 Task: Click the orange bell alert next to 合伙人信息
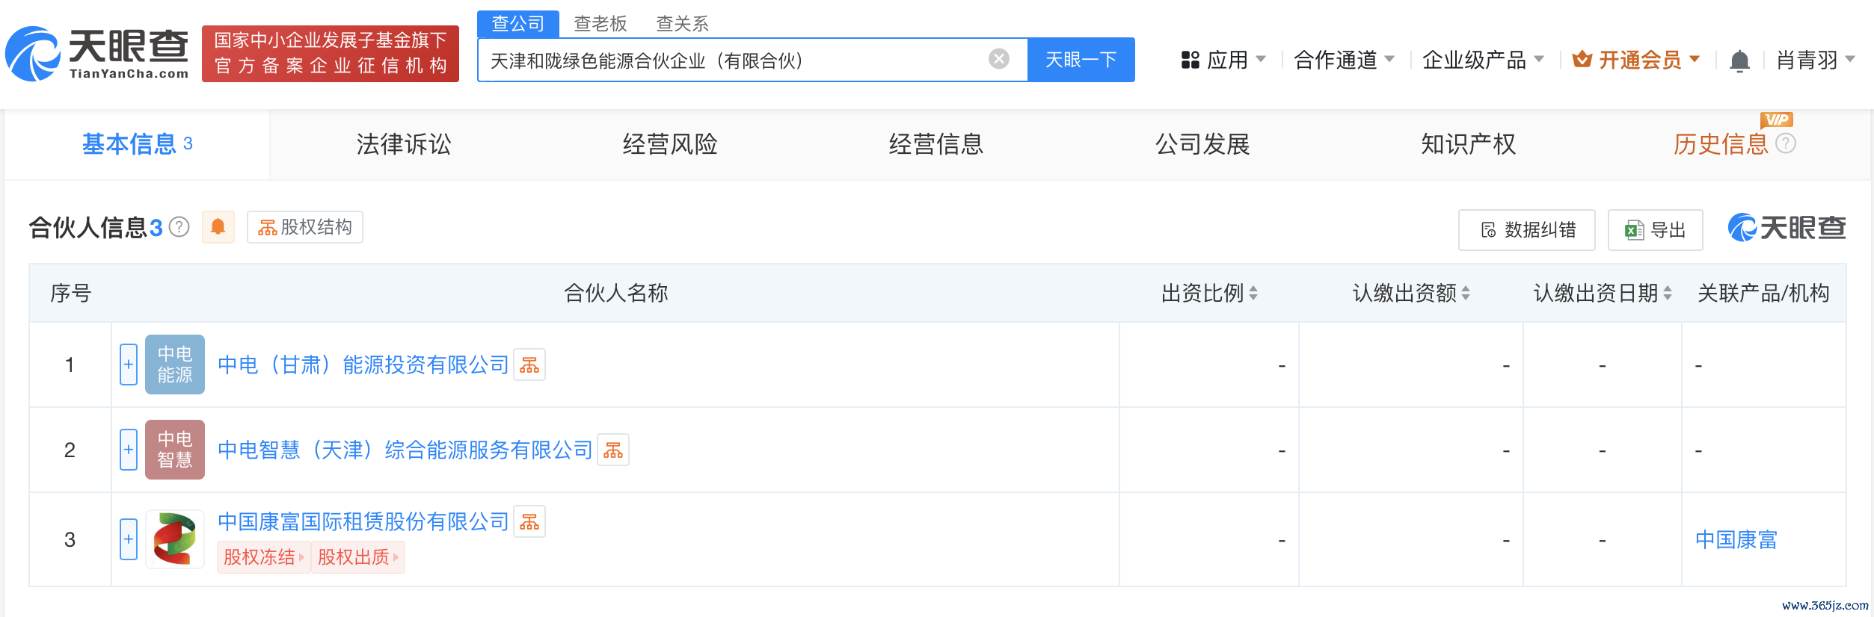coord(218,227)
